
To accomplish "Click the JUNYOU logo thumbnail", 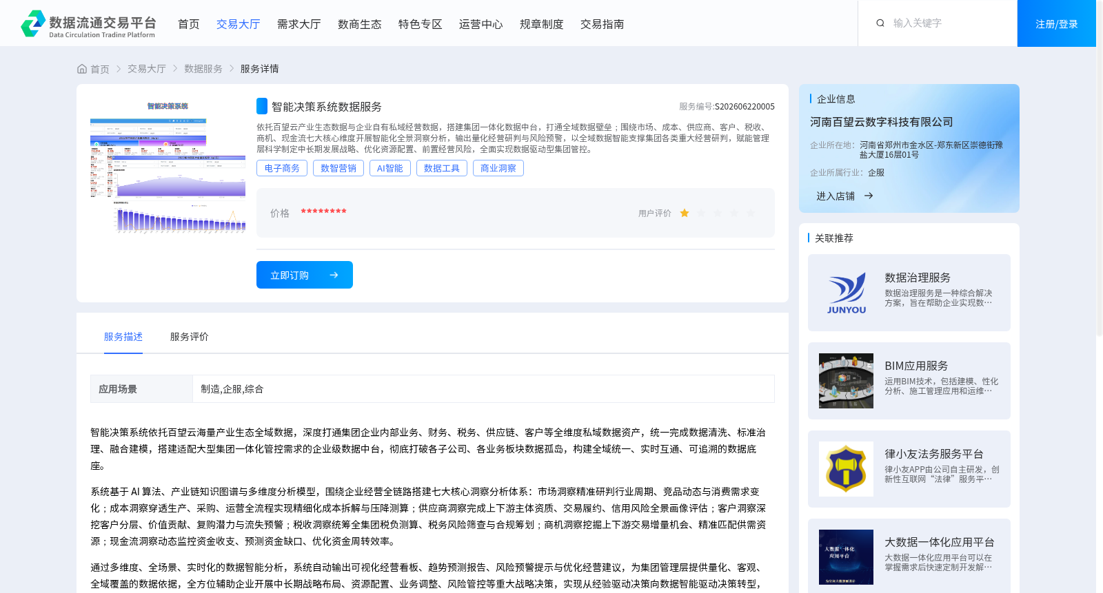I will 846,293.
